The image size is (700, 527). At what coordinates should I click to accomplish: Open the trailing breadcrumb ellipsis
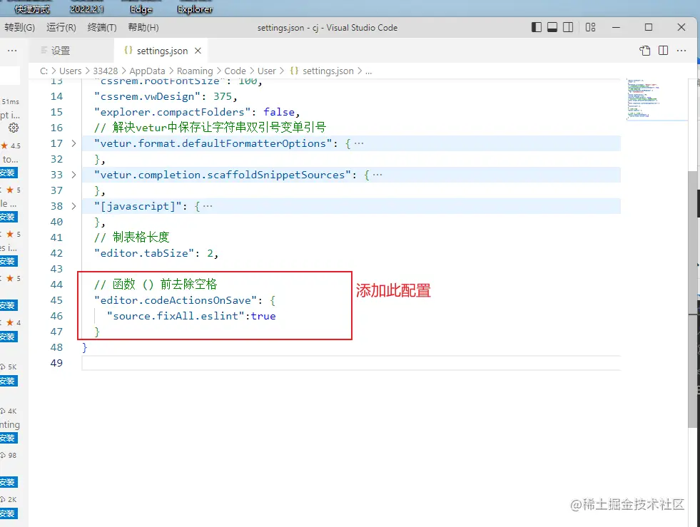pyautogui.click(x=368, y=71)
